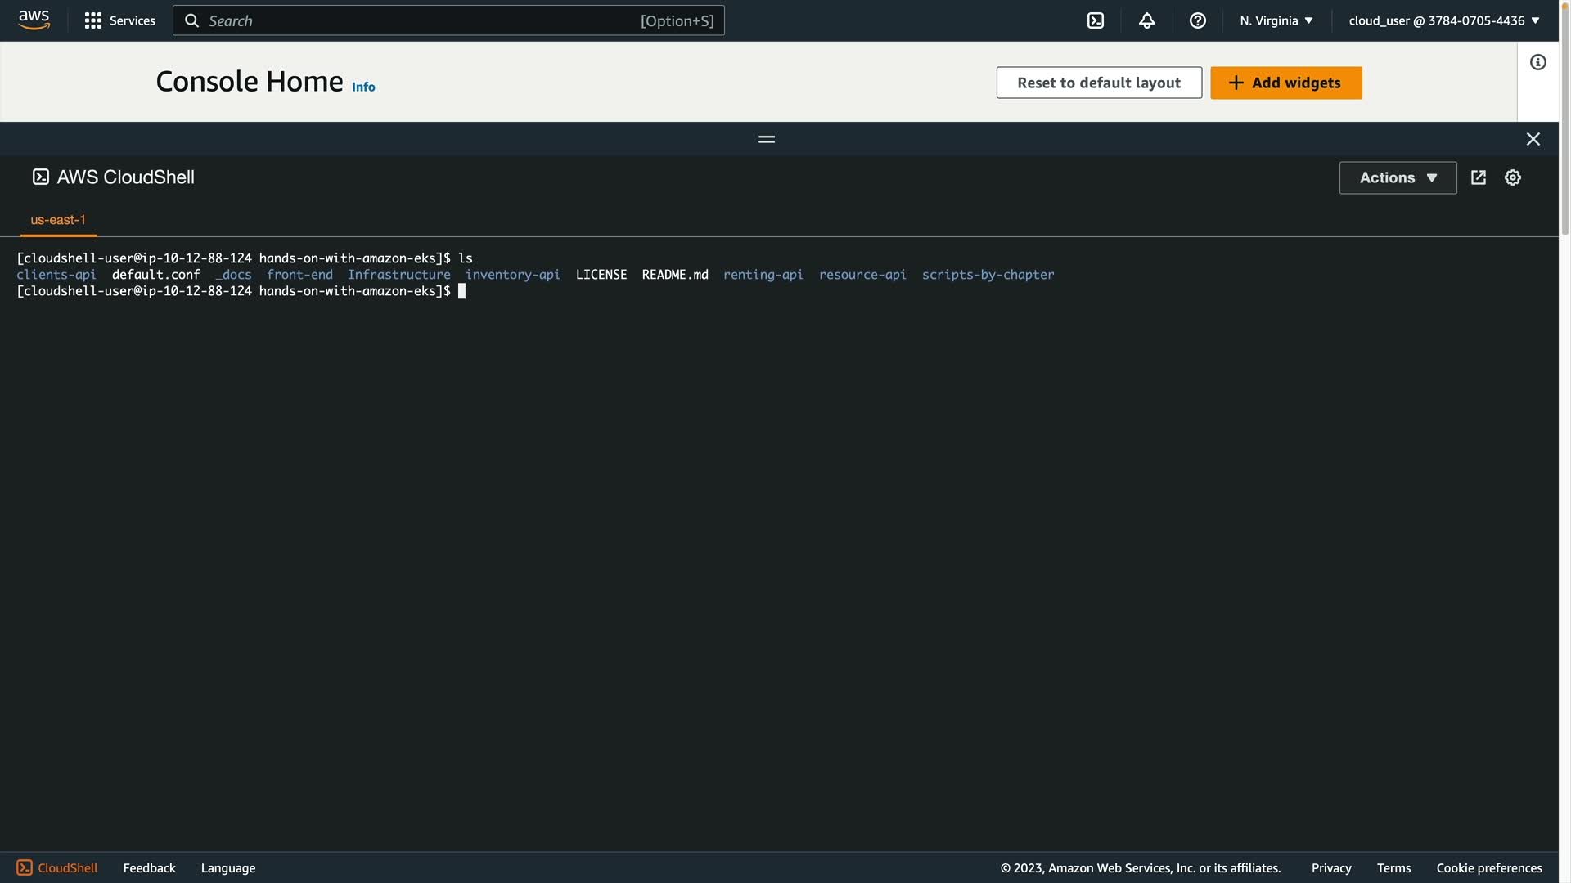
Task: Open the footer Language selector
Action: point(227,867)
